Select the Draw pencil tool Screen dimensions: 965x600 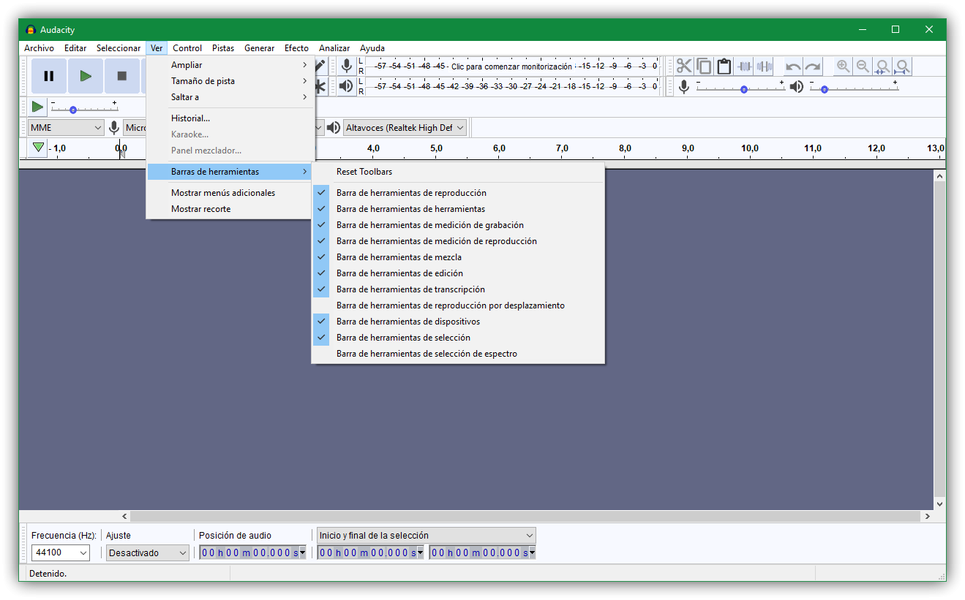320,67
